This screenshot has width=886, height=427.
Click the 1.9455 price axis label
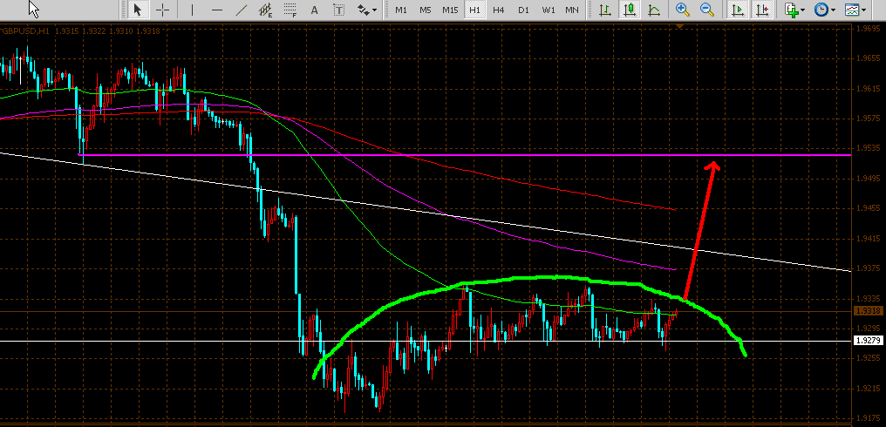coord(869,208)
